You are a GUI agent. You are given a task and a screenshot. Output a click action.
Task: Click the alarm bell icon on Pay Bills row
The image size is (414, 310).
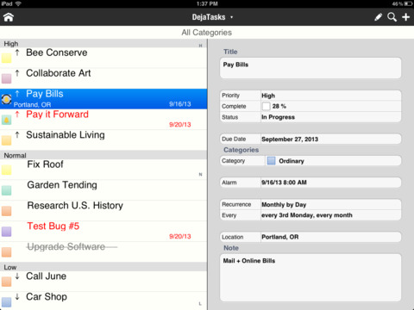(6, 99)
